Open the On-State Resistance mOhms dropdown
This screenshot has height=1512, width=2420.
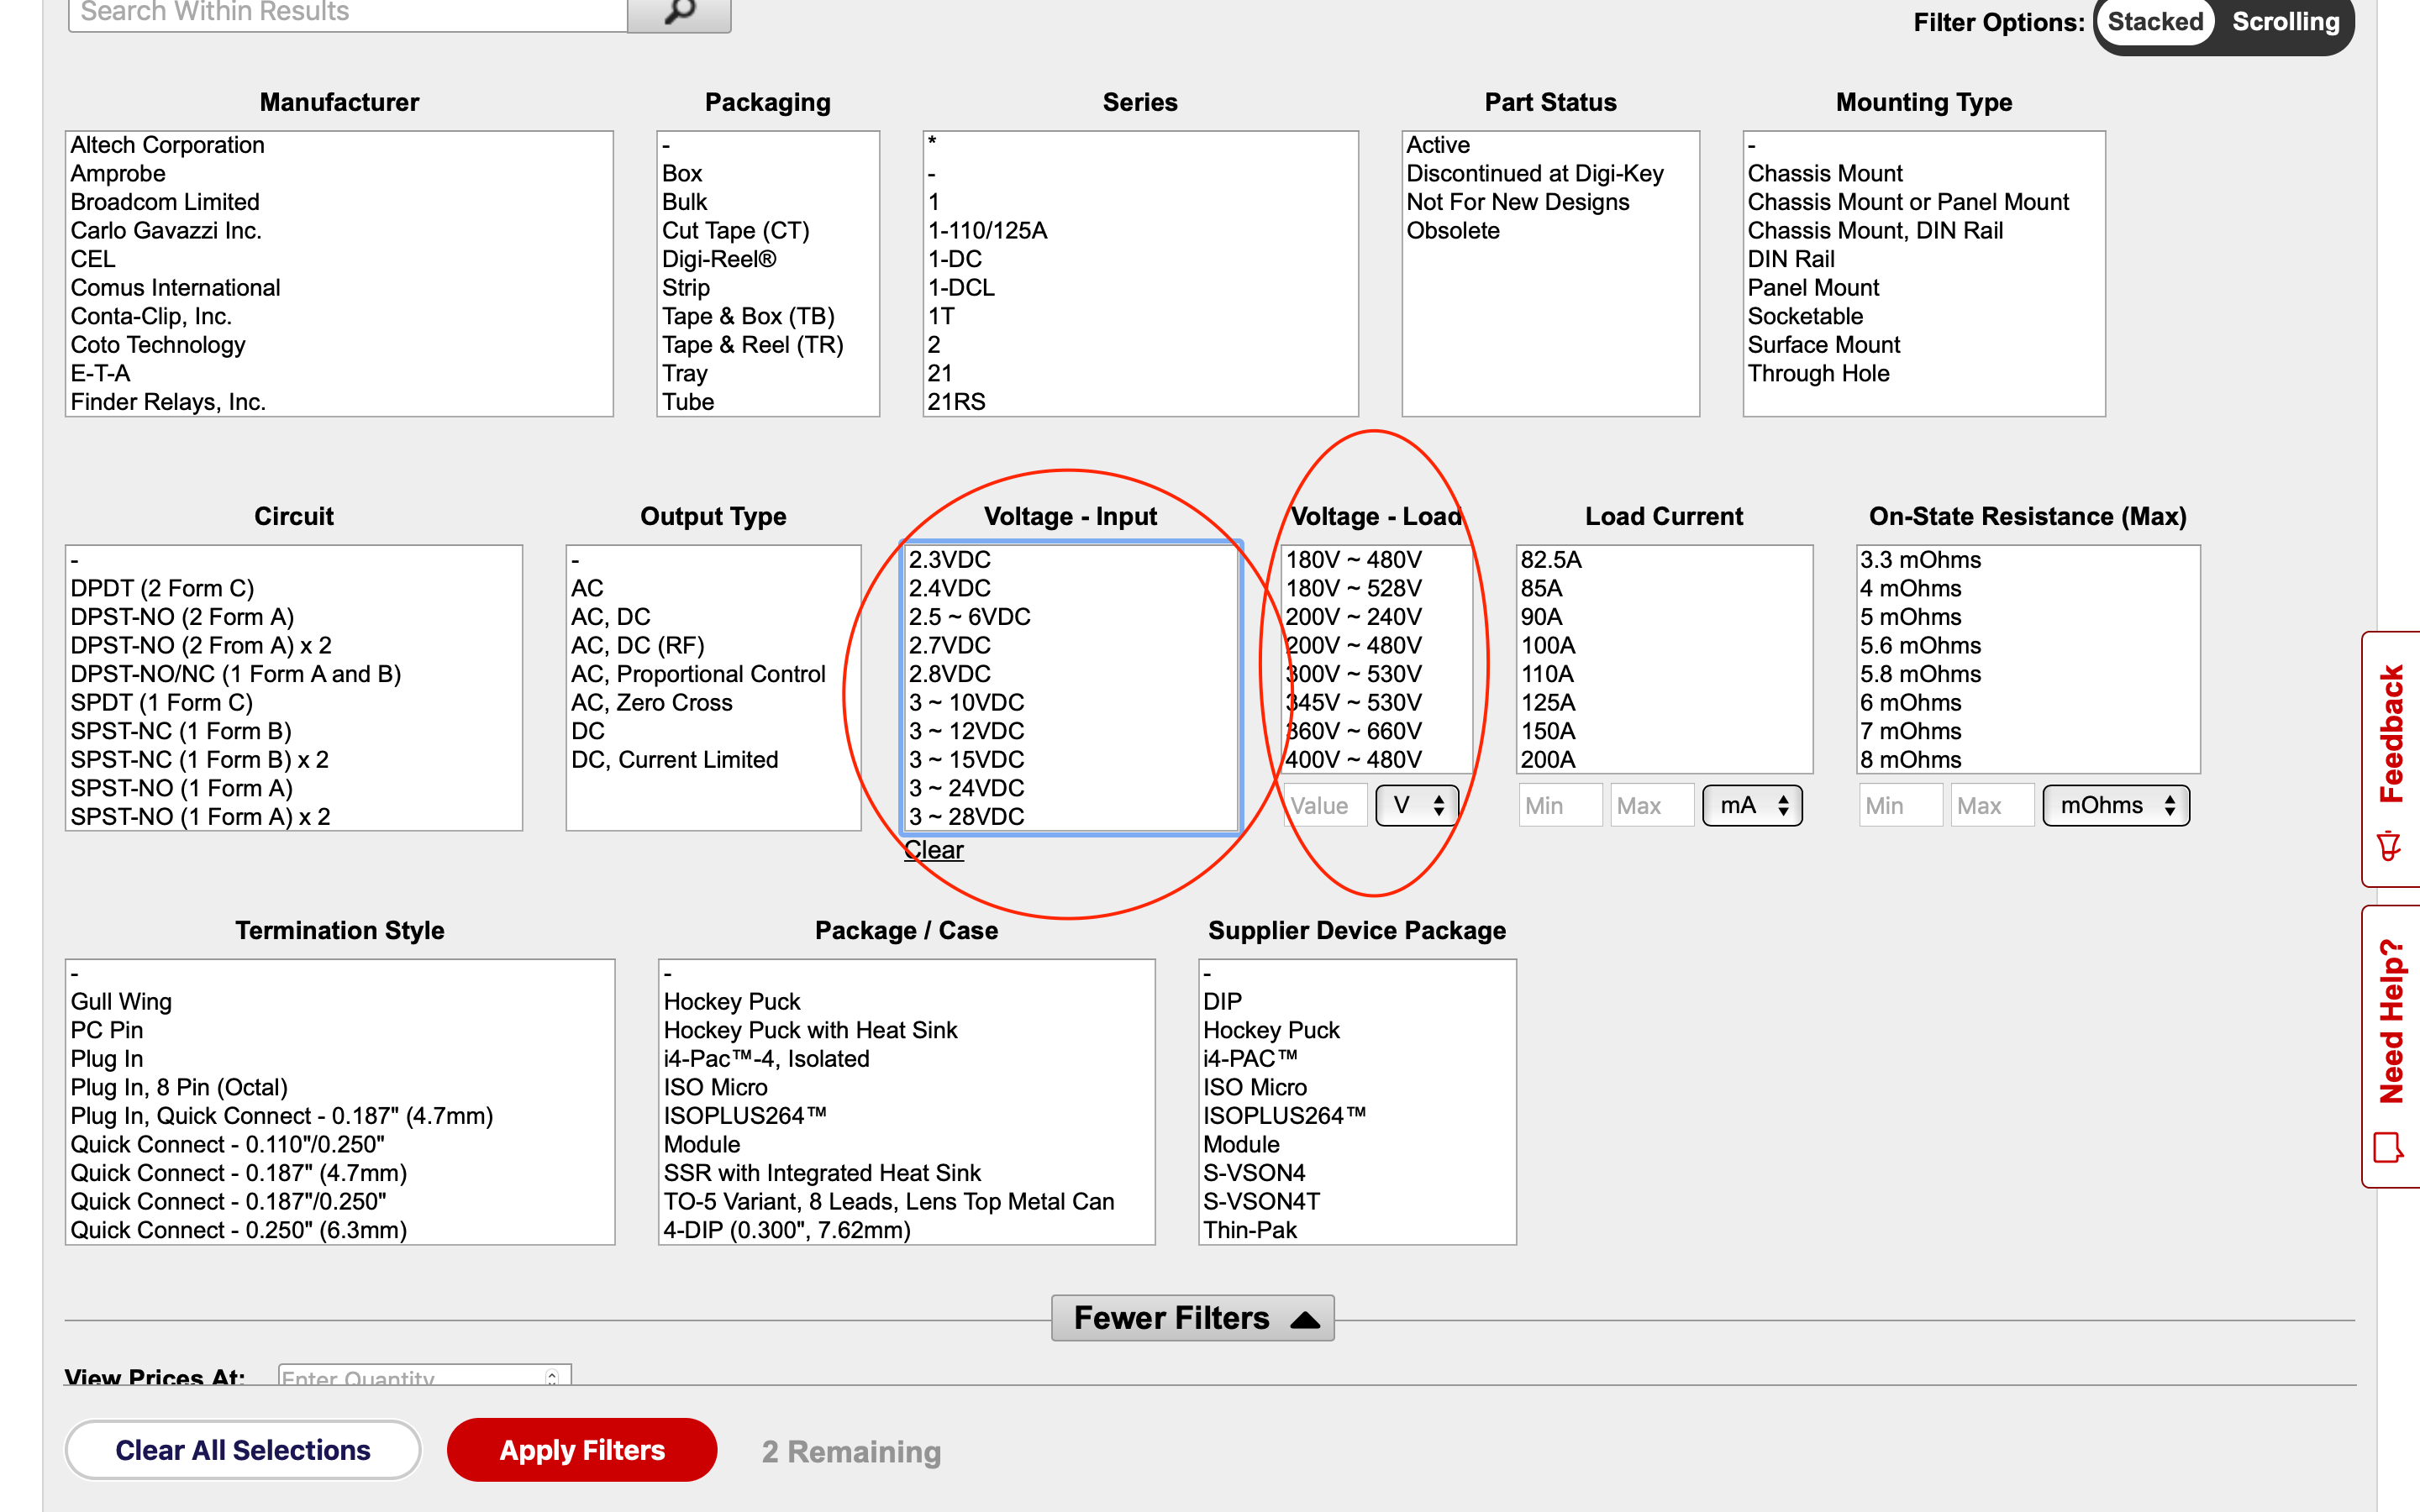click(x=2116, y=806)
